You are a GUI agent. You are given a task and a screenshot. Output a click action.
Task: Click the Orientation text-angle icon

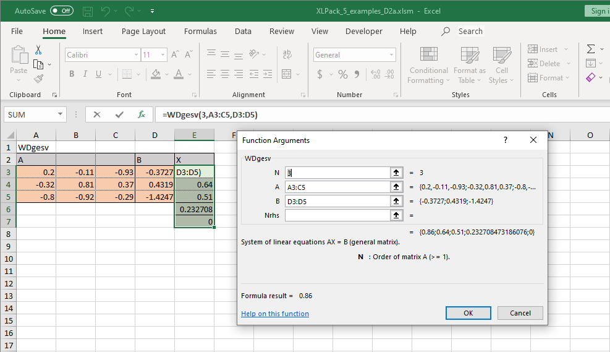pyautogui.click(x=253, y=54)
